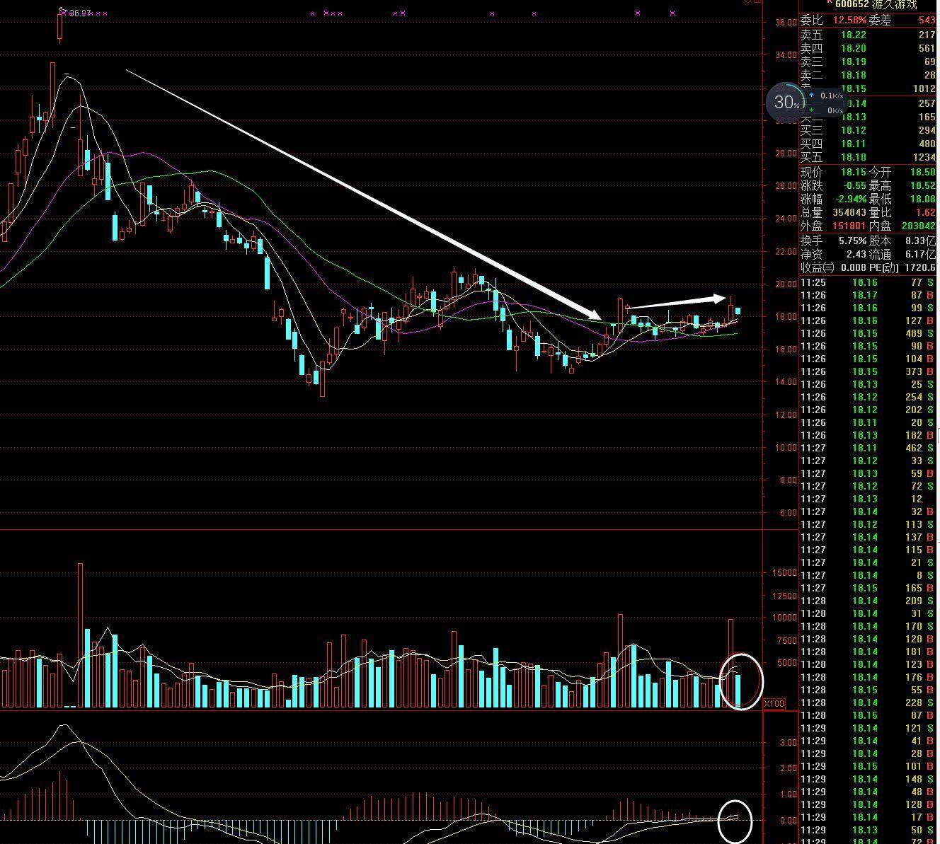Select the 18.12 254 S tick row
This screenshot has height=844, width=940.
pos(868,397)
